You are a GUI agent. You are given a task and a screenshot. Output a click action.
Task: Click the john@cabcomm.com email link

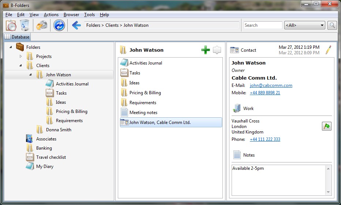pos(271,85)
